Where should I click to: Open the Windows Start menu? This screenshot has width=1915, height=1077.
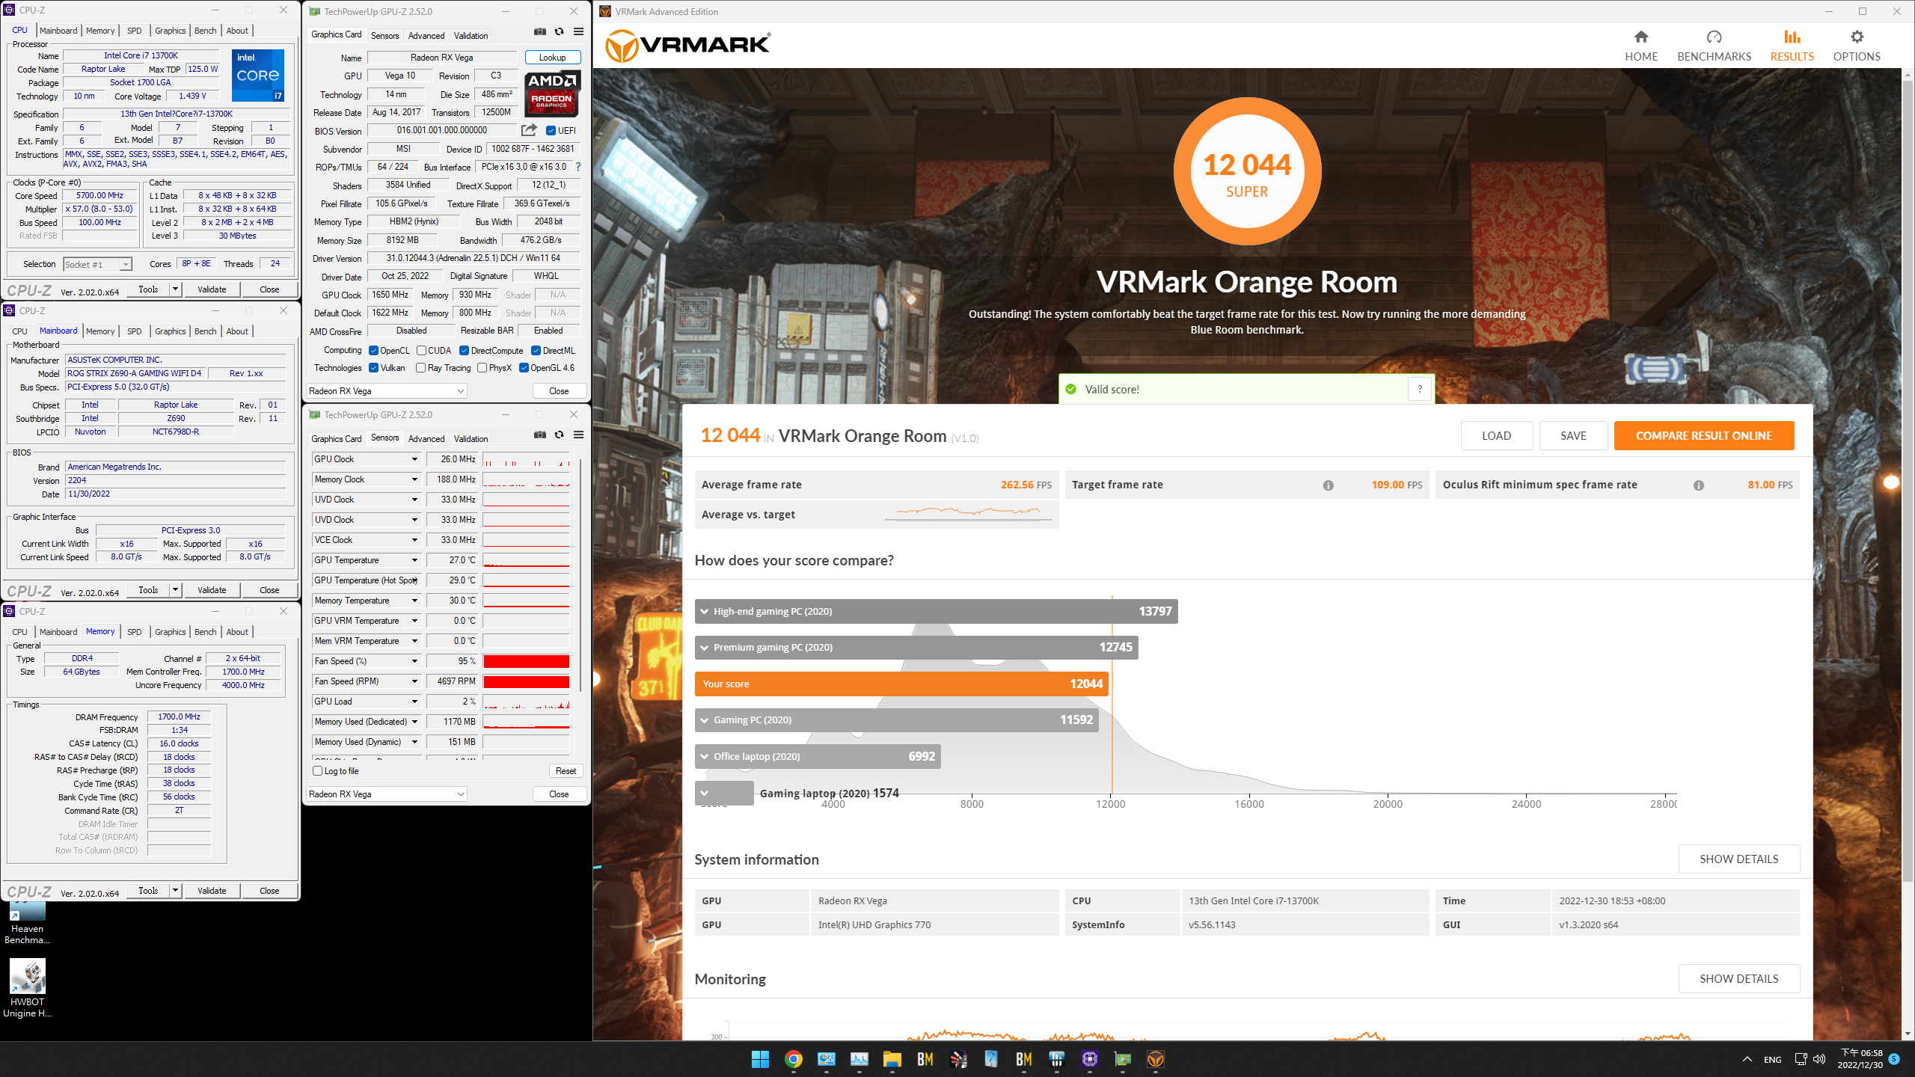pyautogui.click(x=760, y=1059)
